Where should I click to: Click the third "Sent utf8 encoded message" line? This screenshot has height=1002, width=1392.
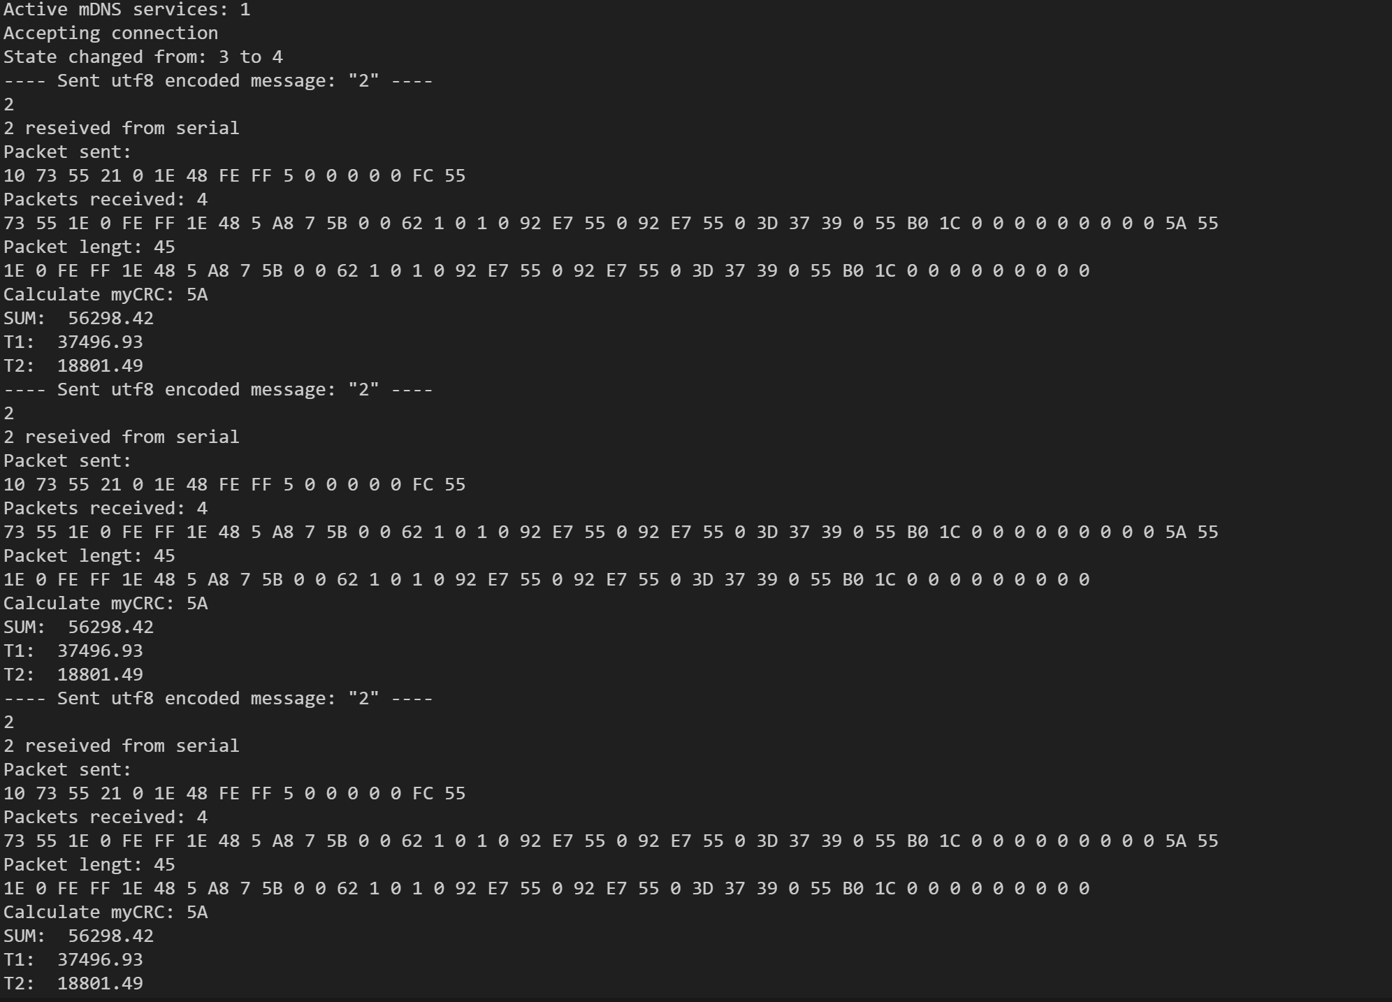click(218, 699)
